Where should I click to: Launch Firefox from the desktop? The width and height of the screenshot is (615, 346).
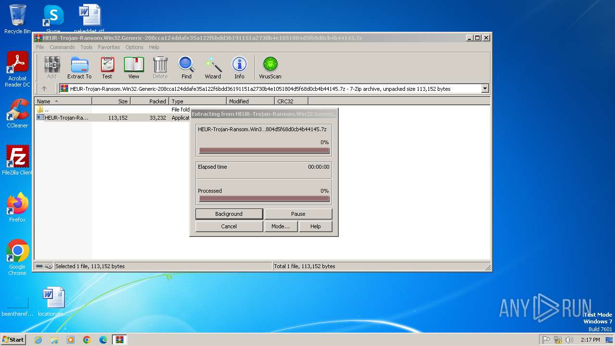(x=17, y=208)
